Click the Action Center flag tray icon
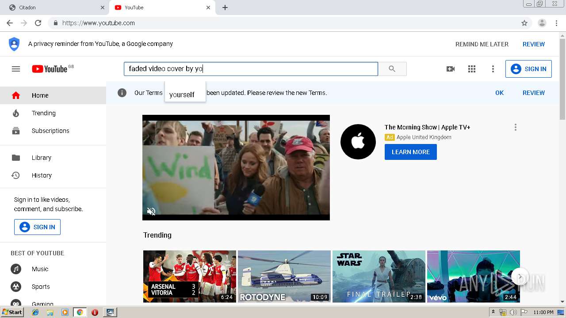 [524, 312]
